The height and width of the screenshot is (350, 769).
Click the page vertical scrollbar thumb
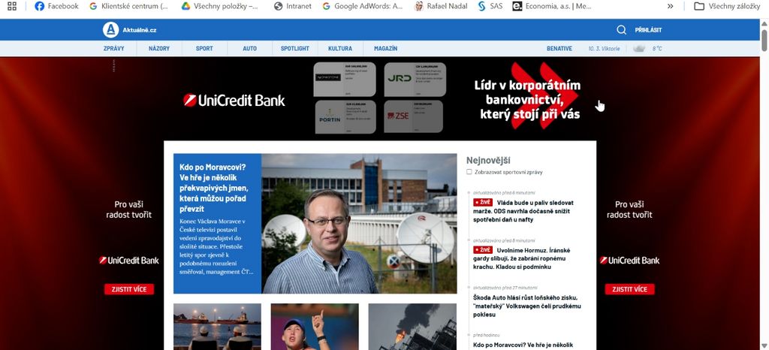(x=764, y=39)
